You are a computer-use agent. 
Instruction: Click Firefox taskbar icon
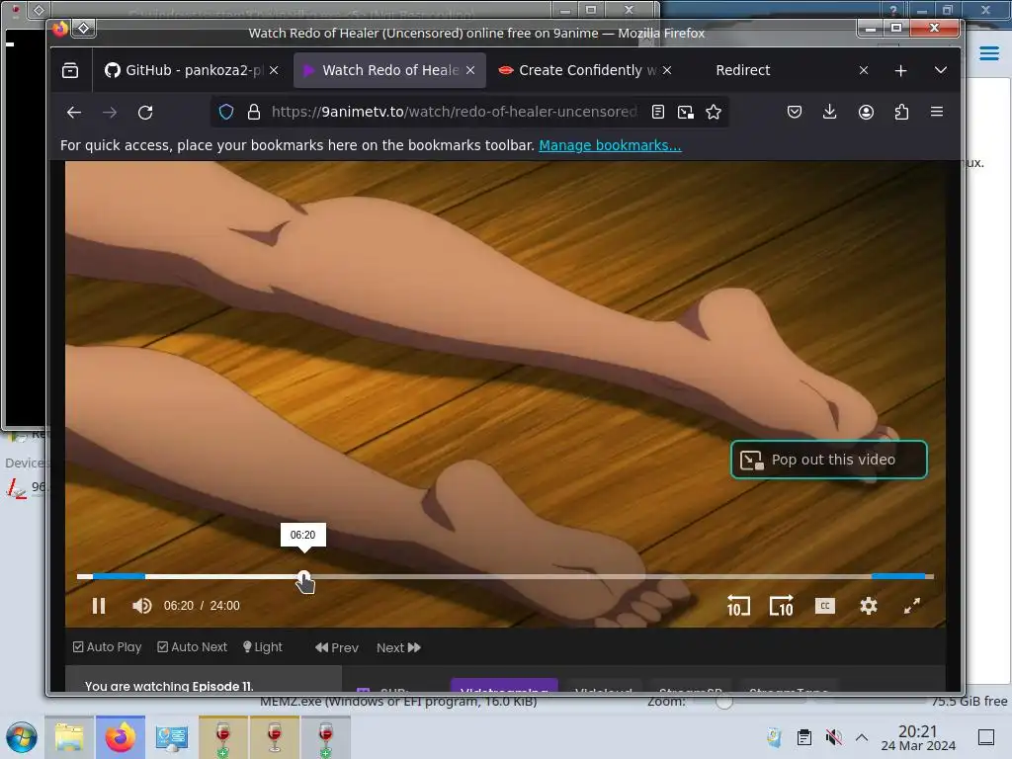click(121, 737)
